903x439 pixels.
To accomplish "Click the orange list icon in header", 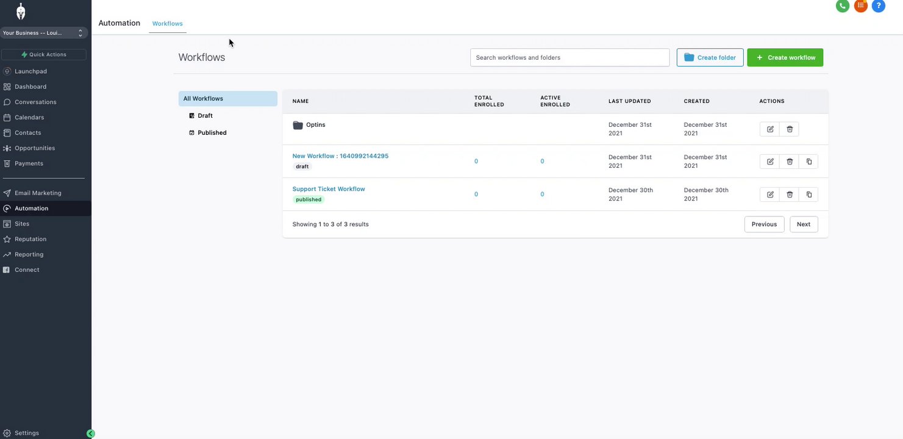I will click(x=860, y=6).
